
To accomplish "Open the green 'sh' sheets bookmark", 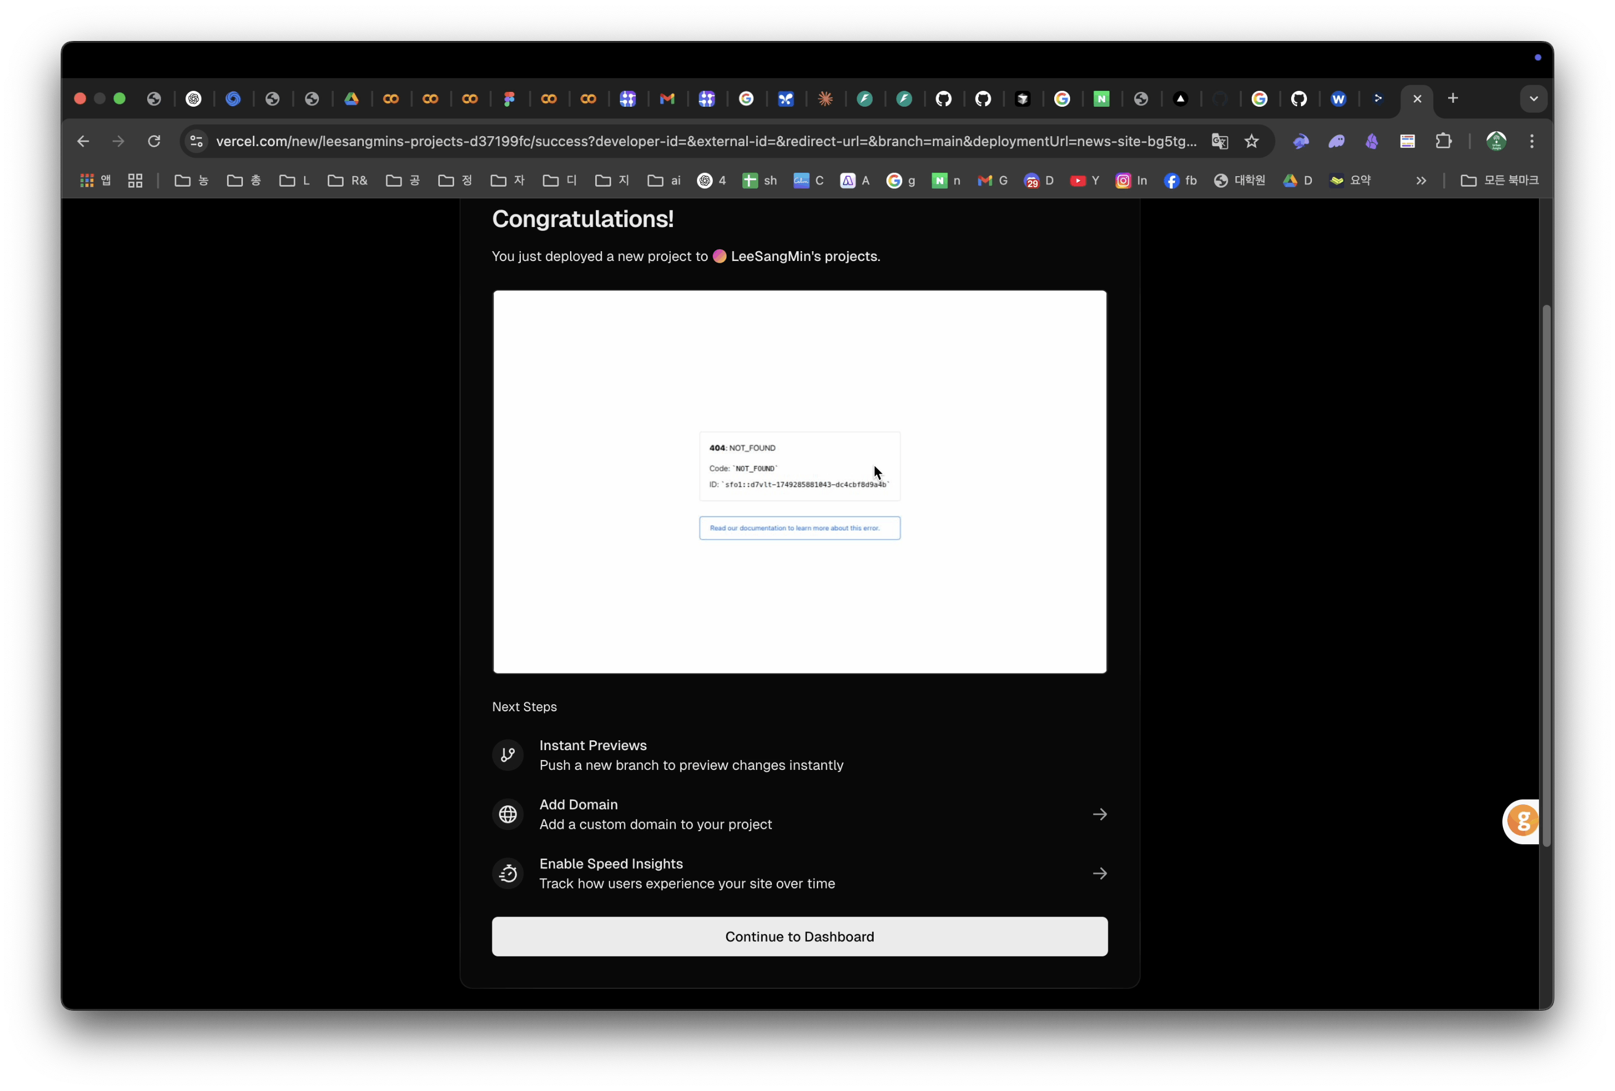I will coord(759,181).
